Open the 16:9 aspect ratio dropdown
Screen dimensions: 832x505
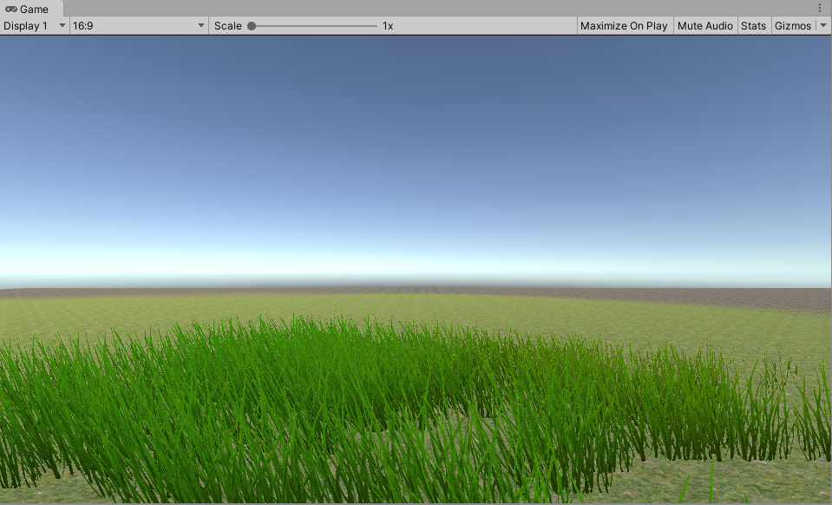point(139,25)
